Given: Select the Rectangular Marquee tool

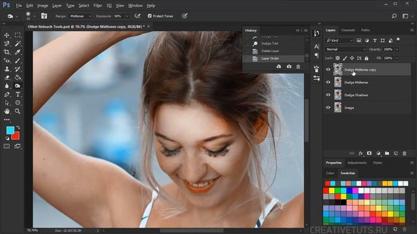Looking at the screenshot, I should pos(18,35).
